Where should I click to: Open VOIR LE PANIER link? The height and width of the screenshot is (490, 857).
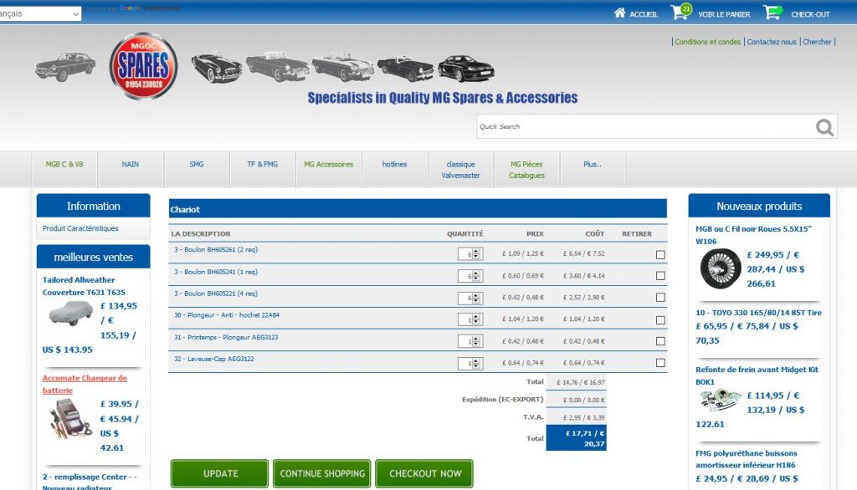pyautogui.click(x=724, y=14)
